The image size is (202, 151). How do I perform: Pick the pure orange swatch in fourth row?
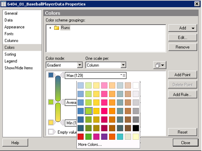pyautogui.click(x=112, y=111)
